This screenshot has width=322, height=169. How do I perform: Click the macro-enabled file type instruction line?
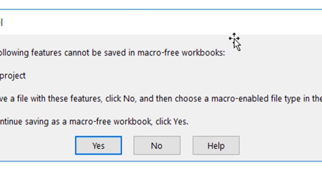134,98
